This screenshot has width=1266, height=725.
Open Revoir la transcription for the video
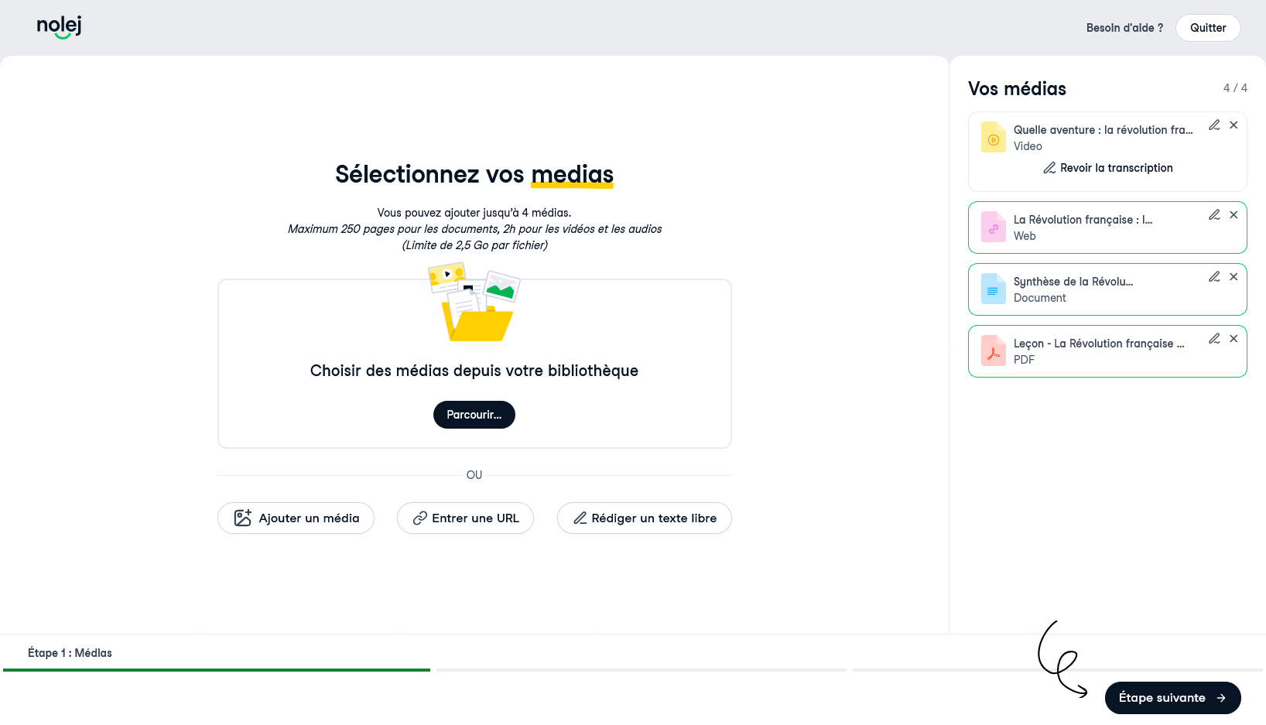pyautogui.click(x=1107, y=168)
